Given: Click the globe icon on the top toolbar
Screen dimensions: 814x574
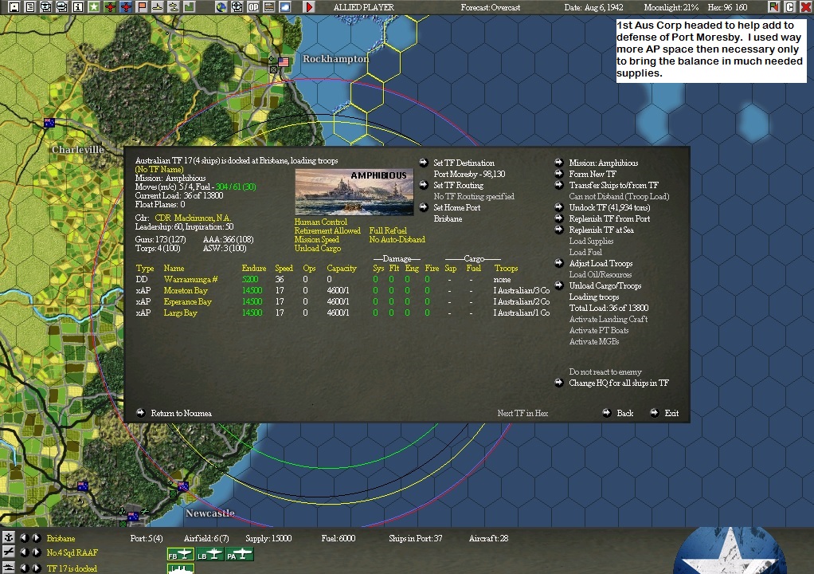Looking at the screenshot, I should [x=220, y=6].
